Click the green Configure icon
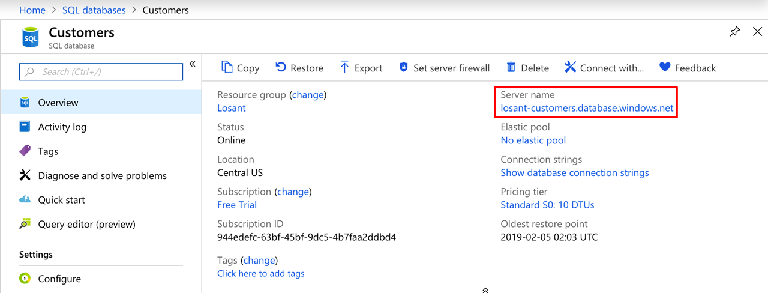 click(25, 279)
